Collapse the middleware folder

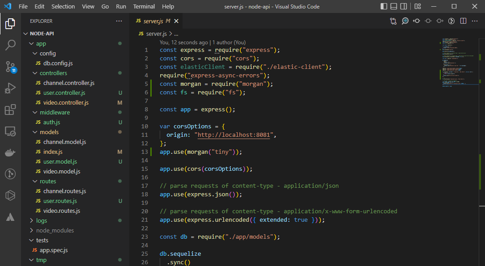point(35,113)
